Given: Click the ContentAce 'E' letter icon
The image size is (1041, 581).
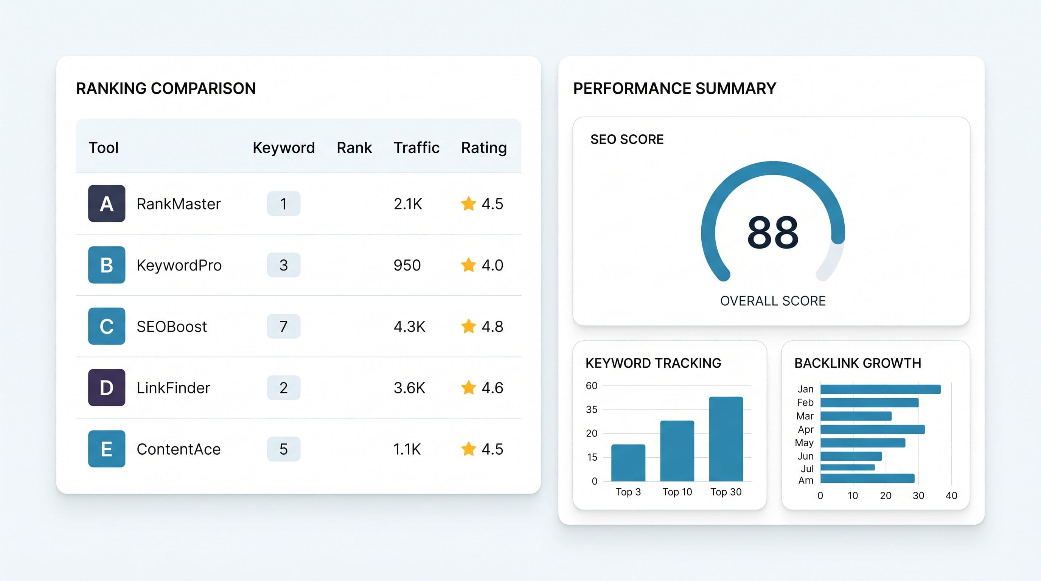Looking at the screenshot, I should [107, 449].
